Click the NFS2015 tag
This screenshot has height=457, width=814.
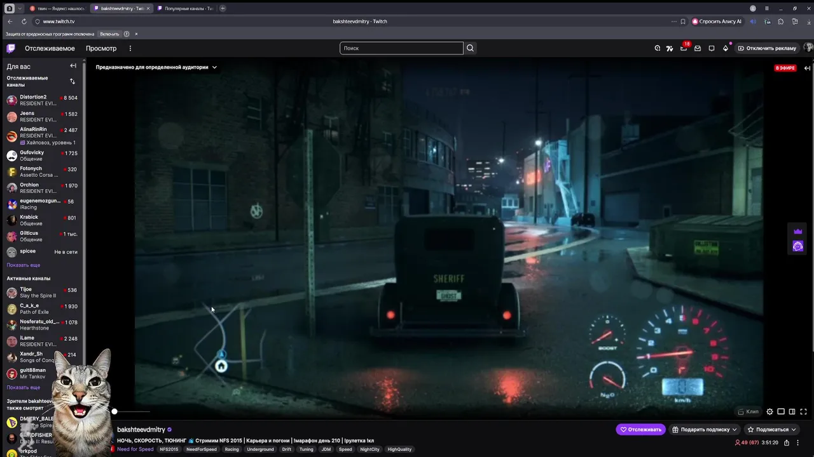pos(169,449)
